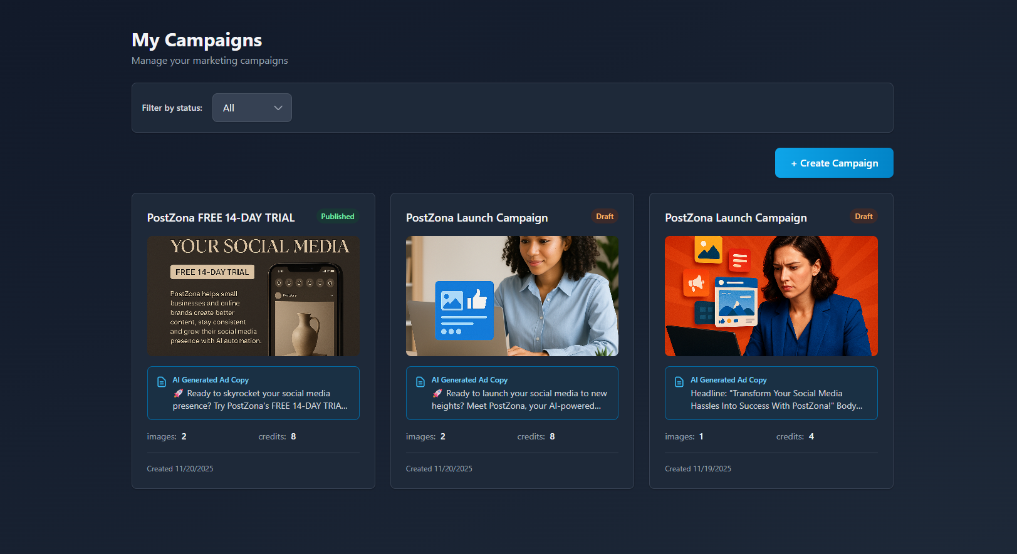Viewport: 1017px width, 554px height.
Task: Click the 'Created 11/19/2025' date
Action: point(698,469)
